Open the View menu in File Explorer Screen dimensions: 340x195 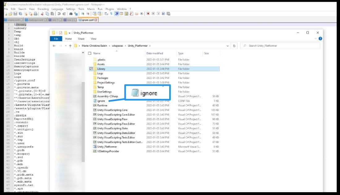pos(93,39)
